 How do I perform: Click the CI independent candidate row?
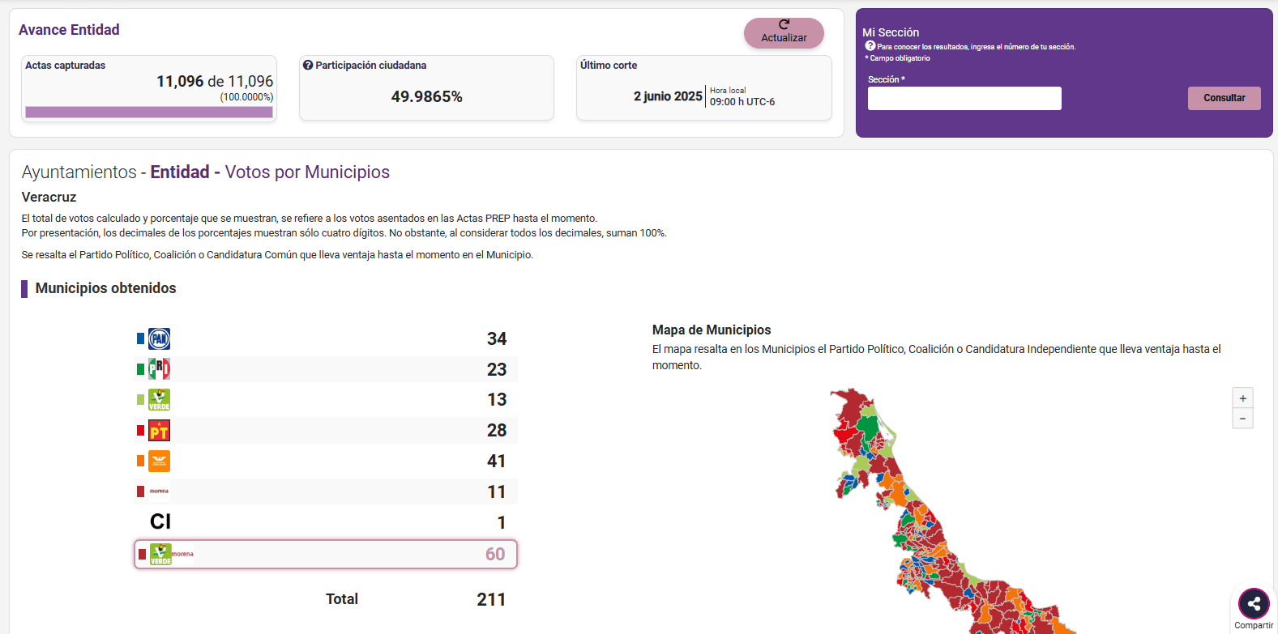pyautogui.click(x=325, y=522)
